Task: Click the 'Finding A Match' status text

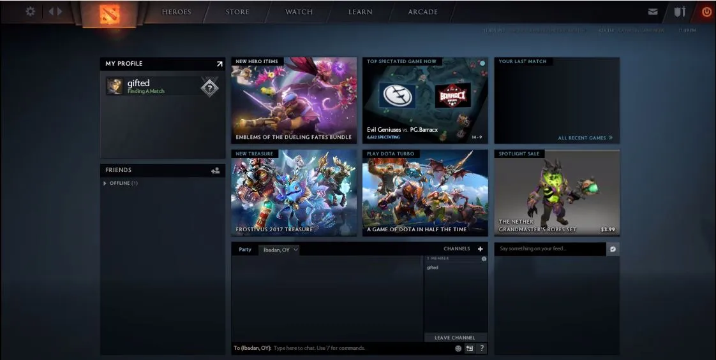Action: point(145,91)
